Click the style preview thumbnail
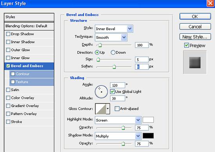This screenshot has height=152, width=215. point(195,62)
